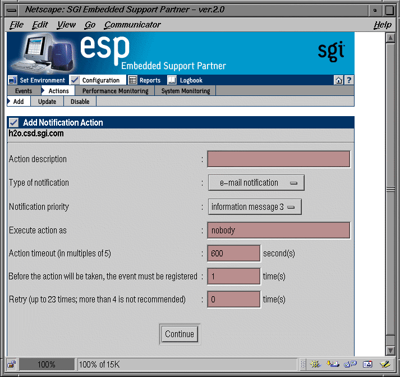Open the View menu
The height and width of the screenshot is (377, 400).
coord(66,25)
